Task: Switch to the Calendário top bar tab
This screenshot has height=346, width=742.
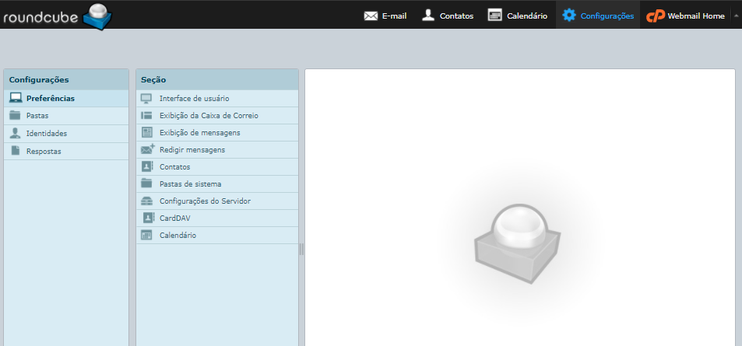Action: click(517, 16)
